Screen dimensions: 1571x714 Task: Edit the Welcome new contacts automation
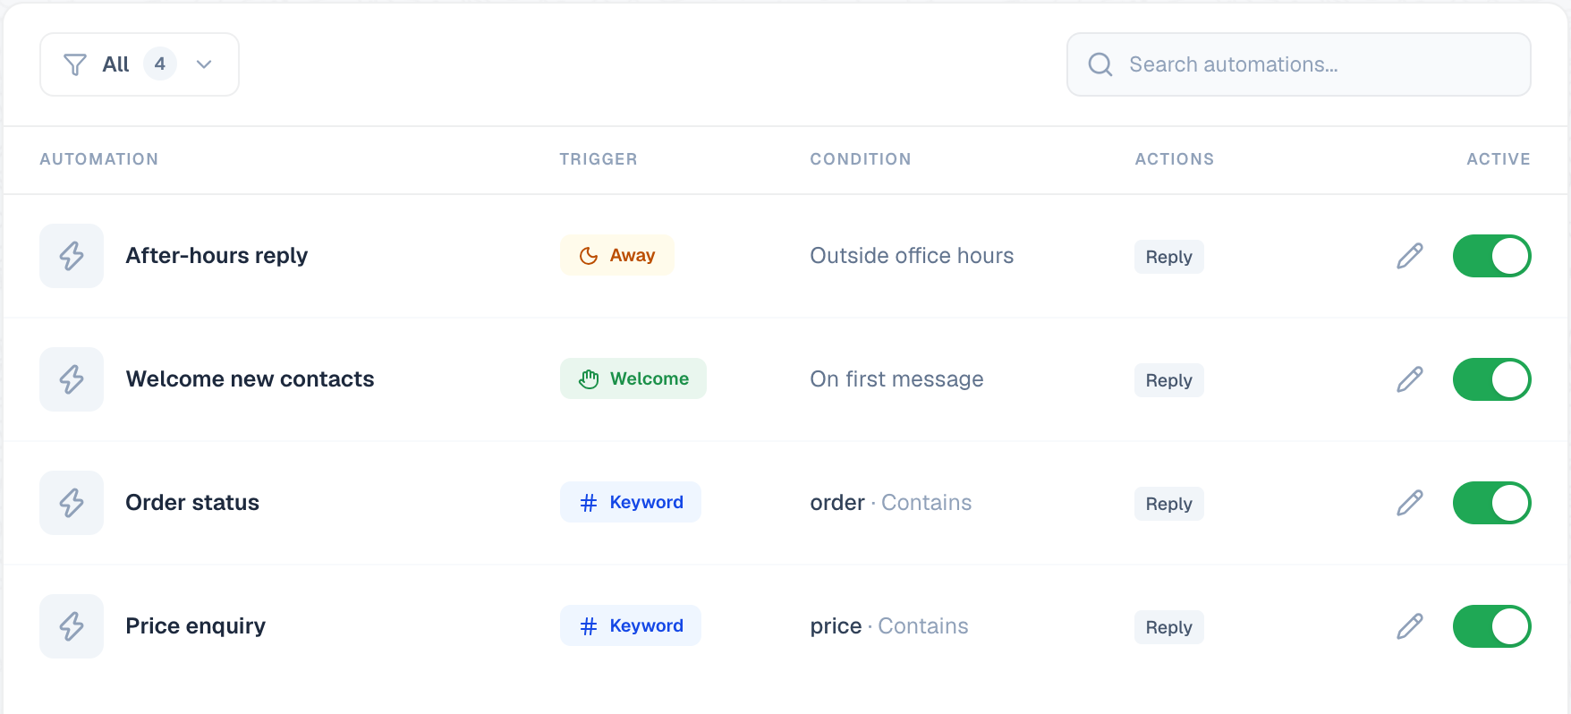point(1410,379)
